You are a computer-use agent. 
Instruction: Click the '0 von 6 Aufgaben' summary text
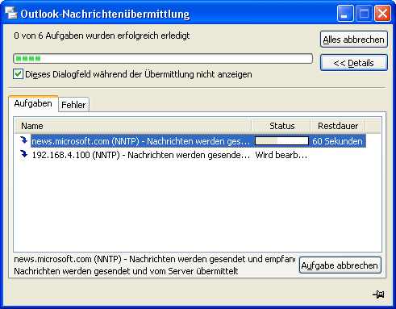point(102,35)
